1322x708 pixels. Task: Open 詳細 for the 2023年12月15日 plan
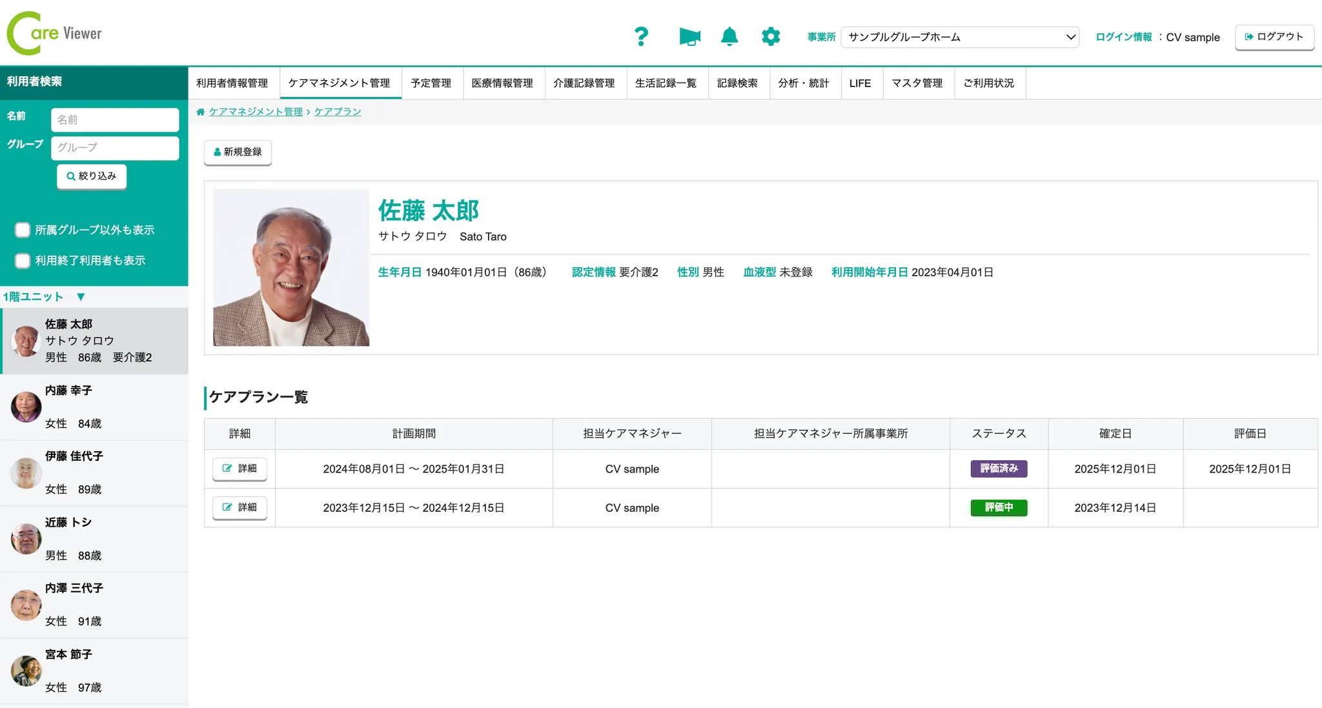[239, 507]
